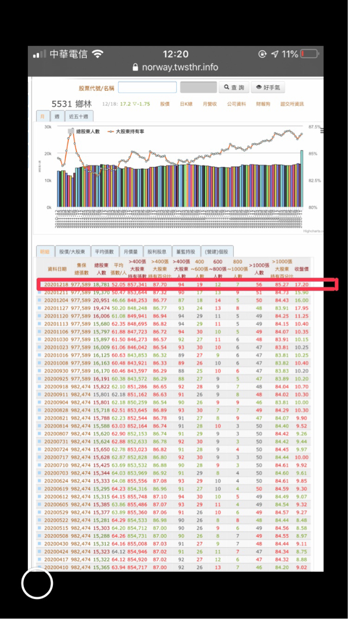Follow the 公司資料 link
This screenshot has width=348, height=619.
click(x=236, y=104)
